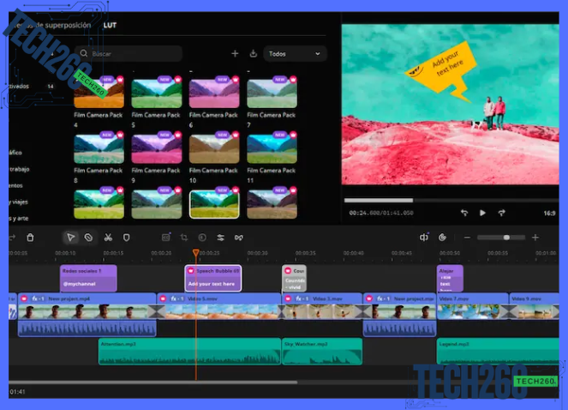
Task: Play the preview video
Action: pos(482,213)
